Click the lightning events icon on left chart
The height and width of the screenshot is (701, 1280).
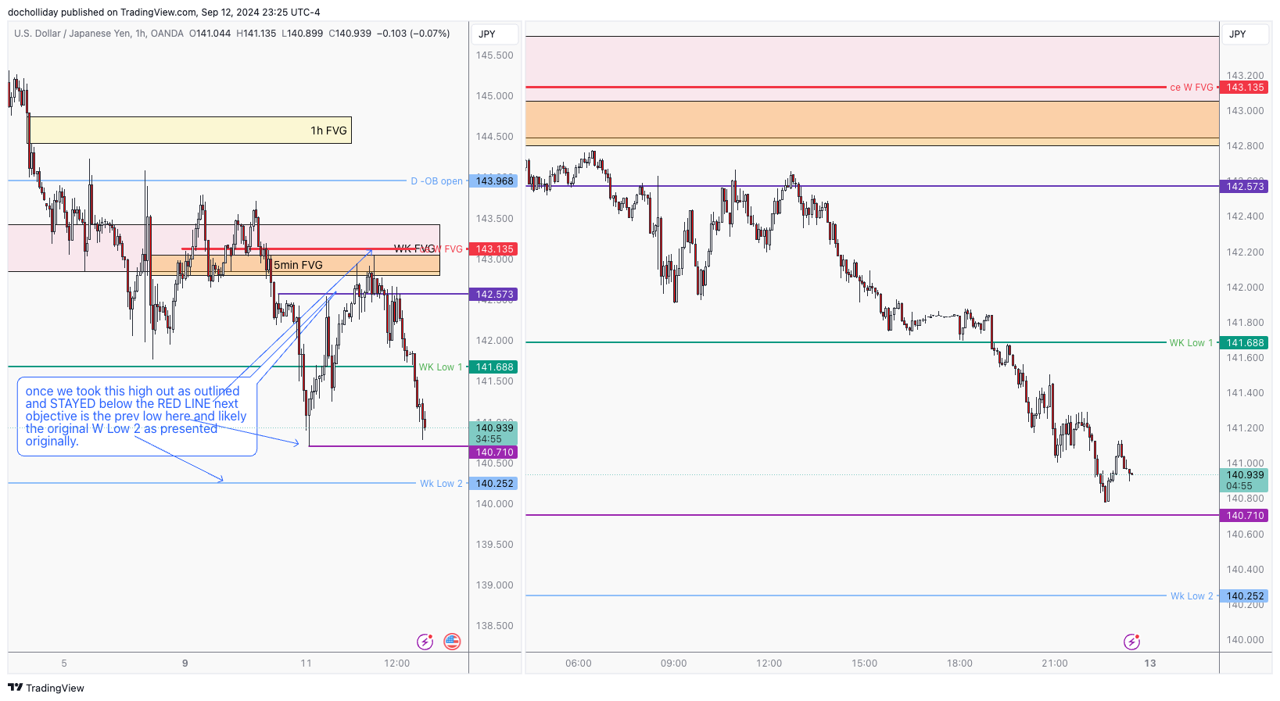pyautogui.click(x=425, y=642)
